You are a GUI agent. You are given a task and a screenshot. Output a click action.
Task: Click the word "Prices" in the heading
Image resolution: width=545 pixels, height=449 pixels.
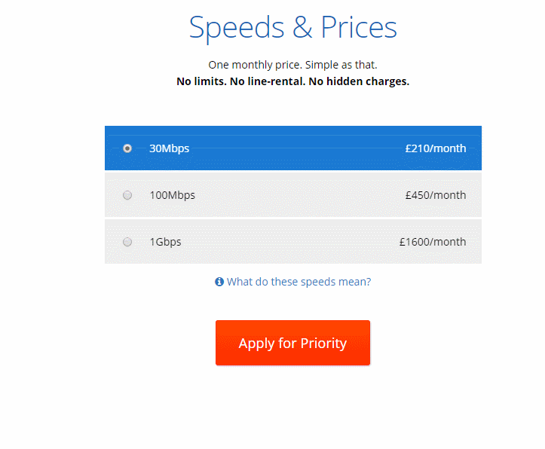359,28
